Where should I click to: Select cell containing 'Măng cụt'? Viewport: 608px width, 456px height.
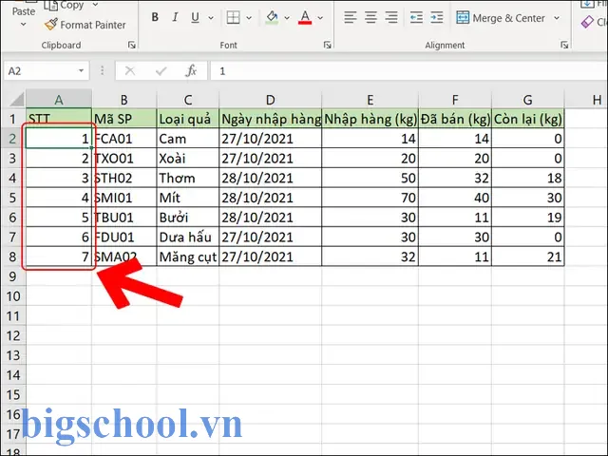[188, 256]
